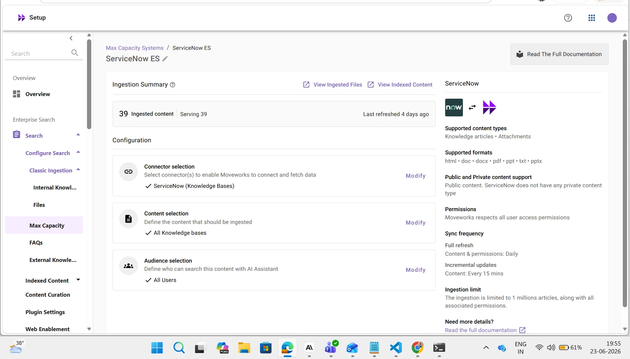Click the Audience selection people icon
Image resolution: width=630 pixels, height=359 pixels.
pyautogui.click(x=128, y=266)
